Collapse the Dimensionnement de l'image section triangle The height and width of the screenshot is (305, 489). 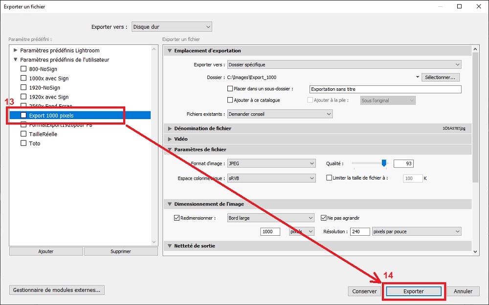click(x=170, y=204)
